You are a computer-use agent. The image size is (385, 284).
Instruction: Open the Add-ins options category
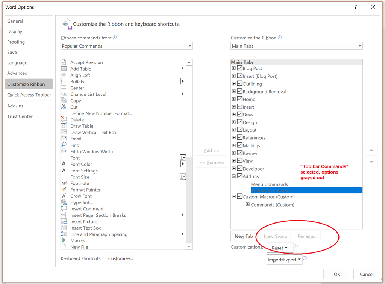[x=29, y=106]
